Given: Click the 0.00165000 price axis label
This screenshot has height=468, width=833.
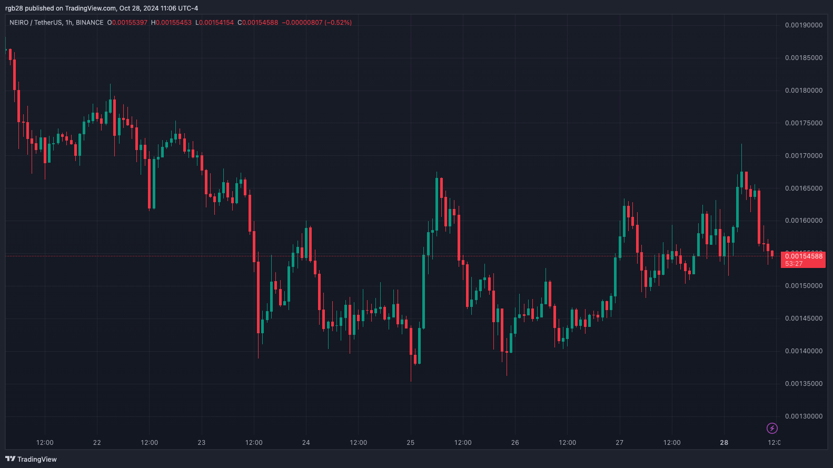Looking at the screenshot, I should click(804, 188).
